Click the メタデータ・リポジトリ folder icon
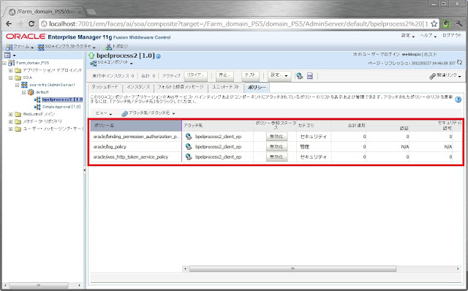Screen dimensions: 468x291 pos(18,121)
